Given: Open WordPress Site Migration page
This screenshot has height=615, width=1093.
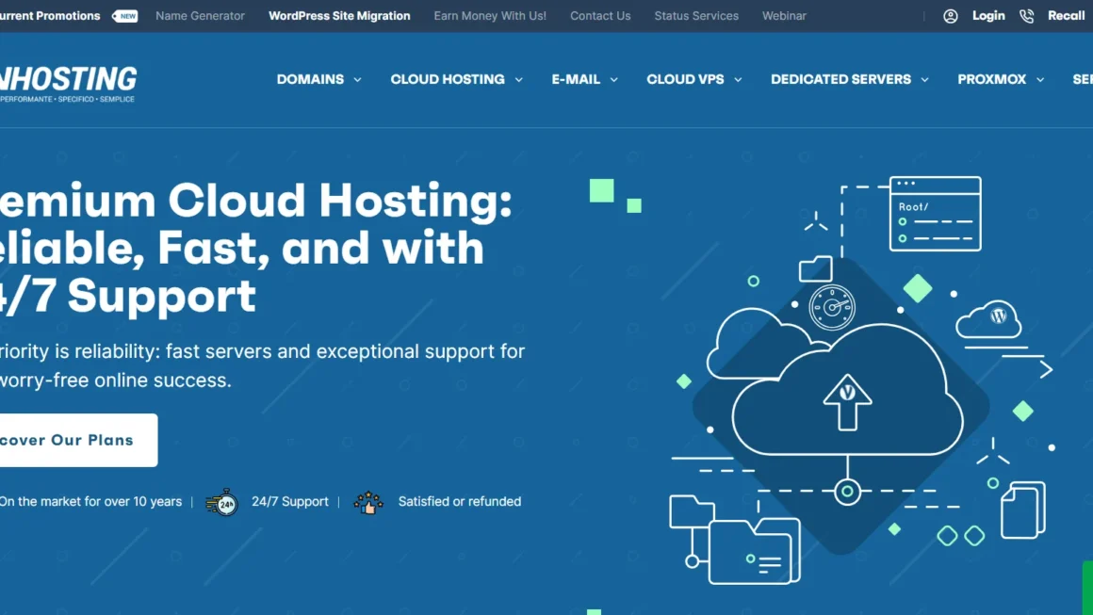Looking at the screenshot, I should click(339, 16).
